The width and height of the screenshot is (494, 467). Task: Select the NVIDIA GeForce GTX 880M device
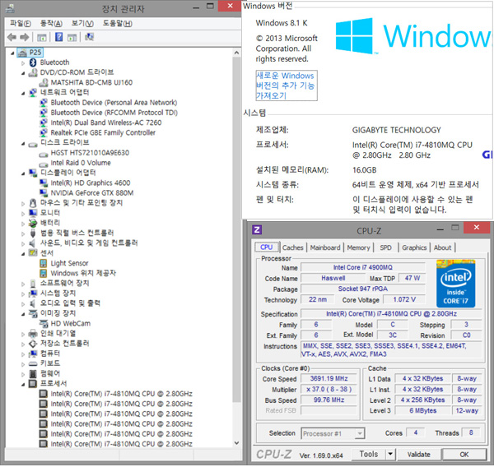(x=91, y=192)
